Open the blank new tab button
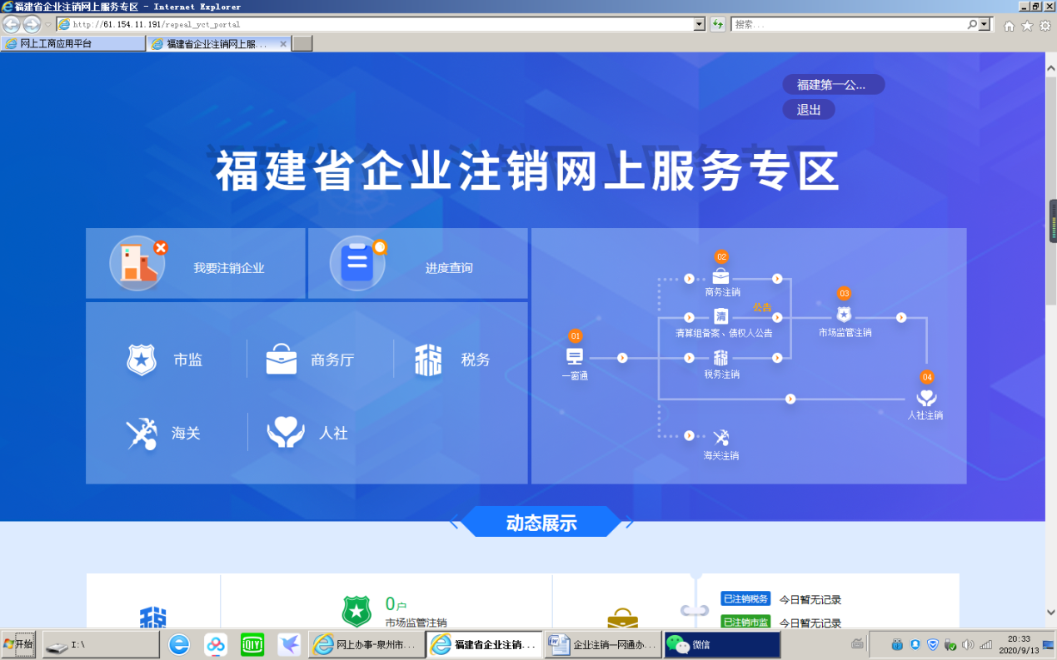This screenshot has width=1057, height=660. [302, 44]
